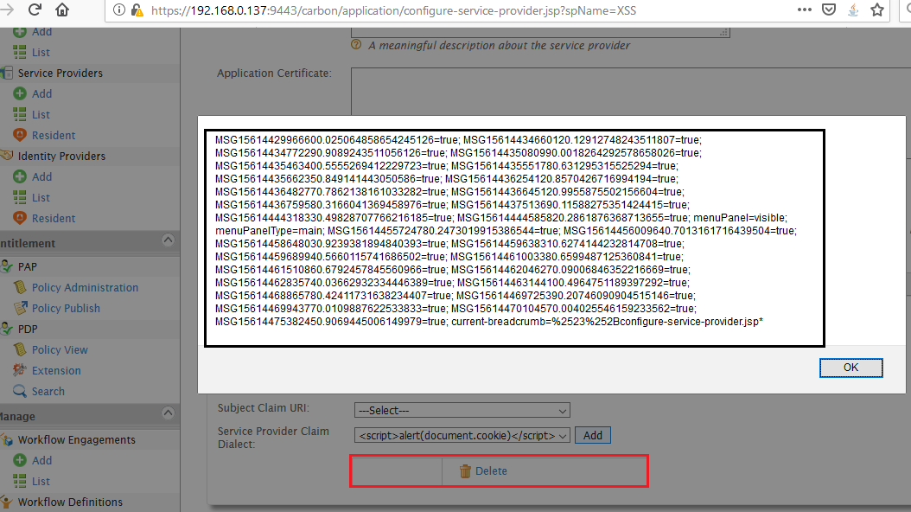Image resolution: width=911 pixels, height=512 pixels.
Task: Go to the browser home page icon
Action: (62, 10)
